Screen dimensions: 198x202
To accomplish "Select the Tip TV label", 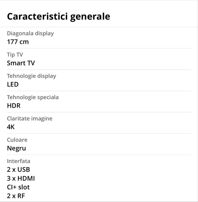I will pyautogui.click(x=15, y=55).
